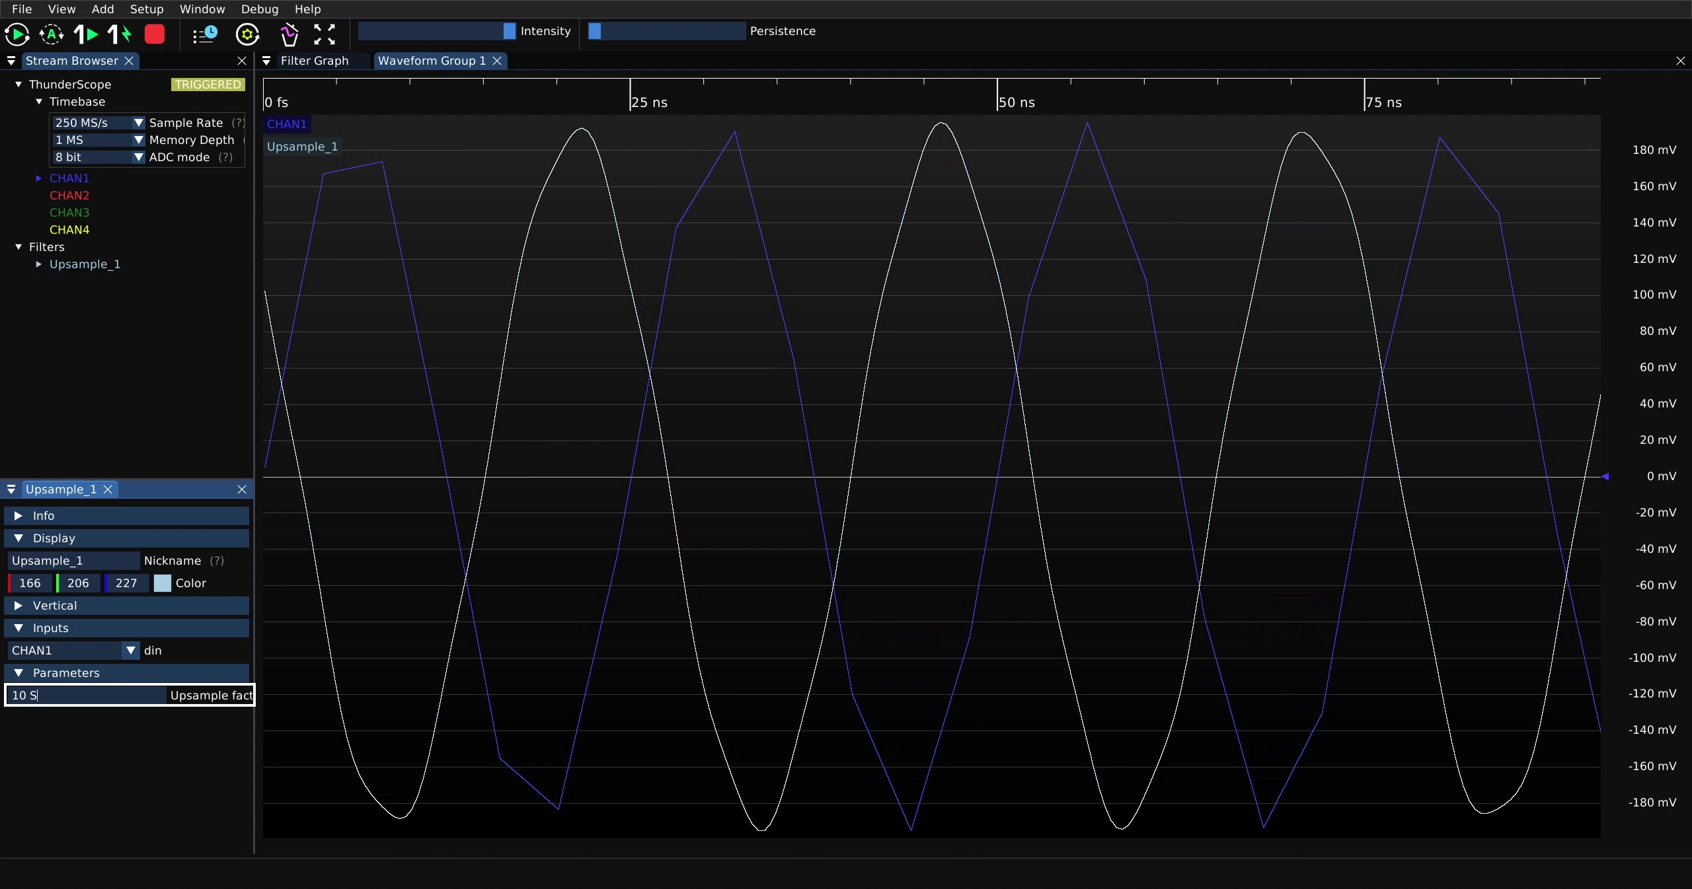Open the Memory Depth 1 MS dropdown
The height and width of the screenshot is (889, 1692).
[x=98, y=140]
